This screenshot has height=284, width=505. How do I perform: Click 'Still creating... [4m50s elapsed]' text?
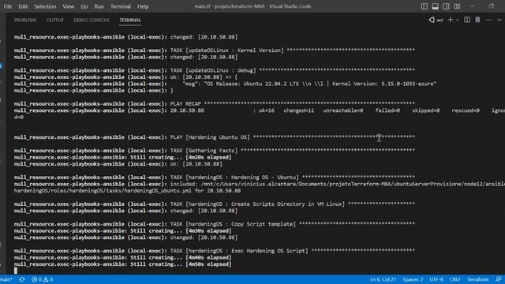181,264
